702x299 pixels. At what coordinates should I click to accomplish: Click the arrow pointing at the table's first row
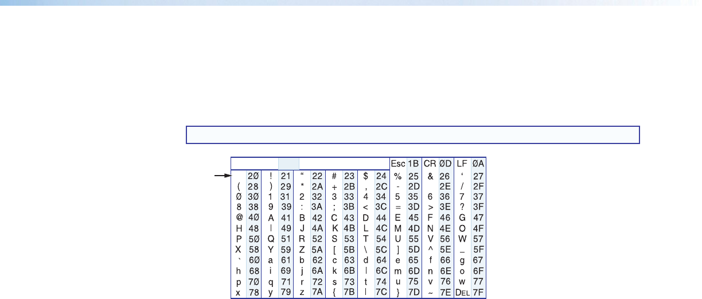click(x=222, y=176)
